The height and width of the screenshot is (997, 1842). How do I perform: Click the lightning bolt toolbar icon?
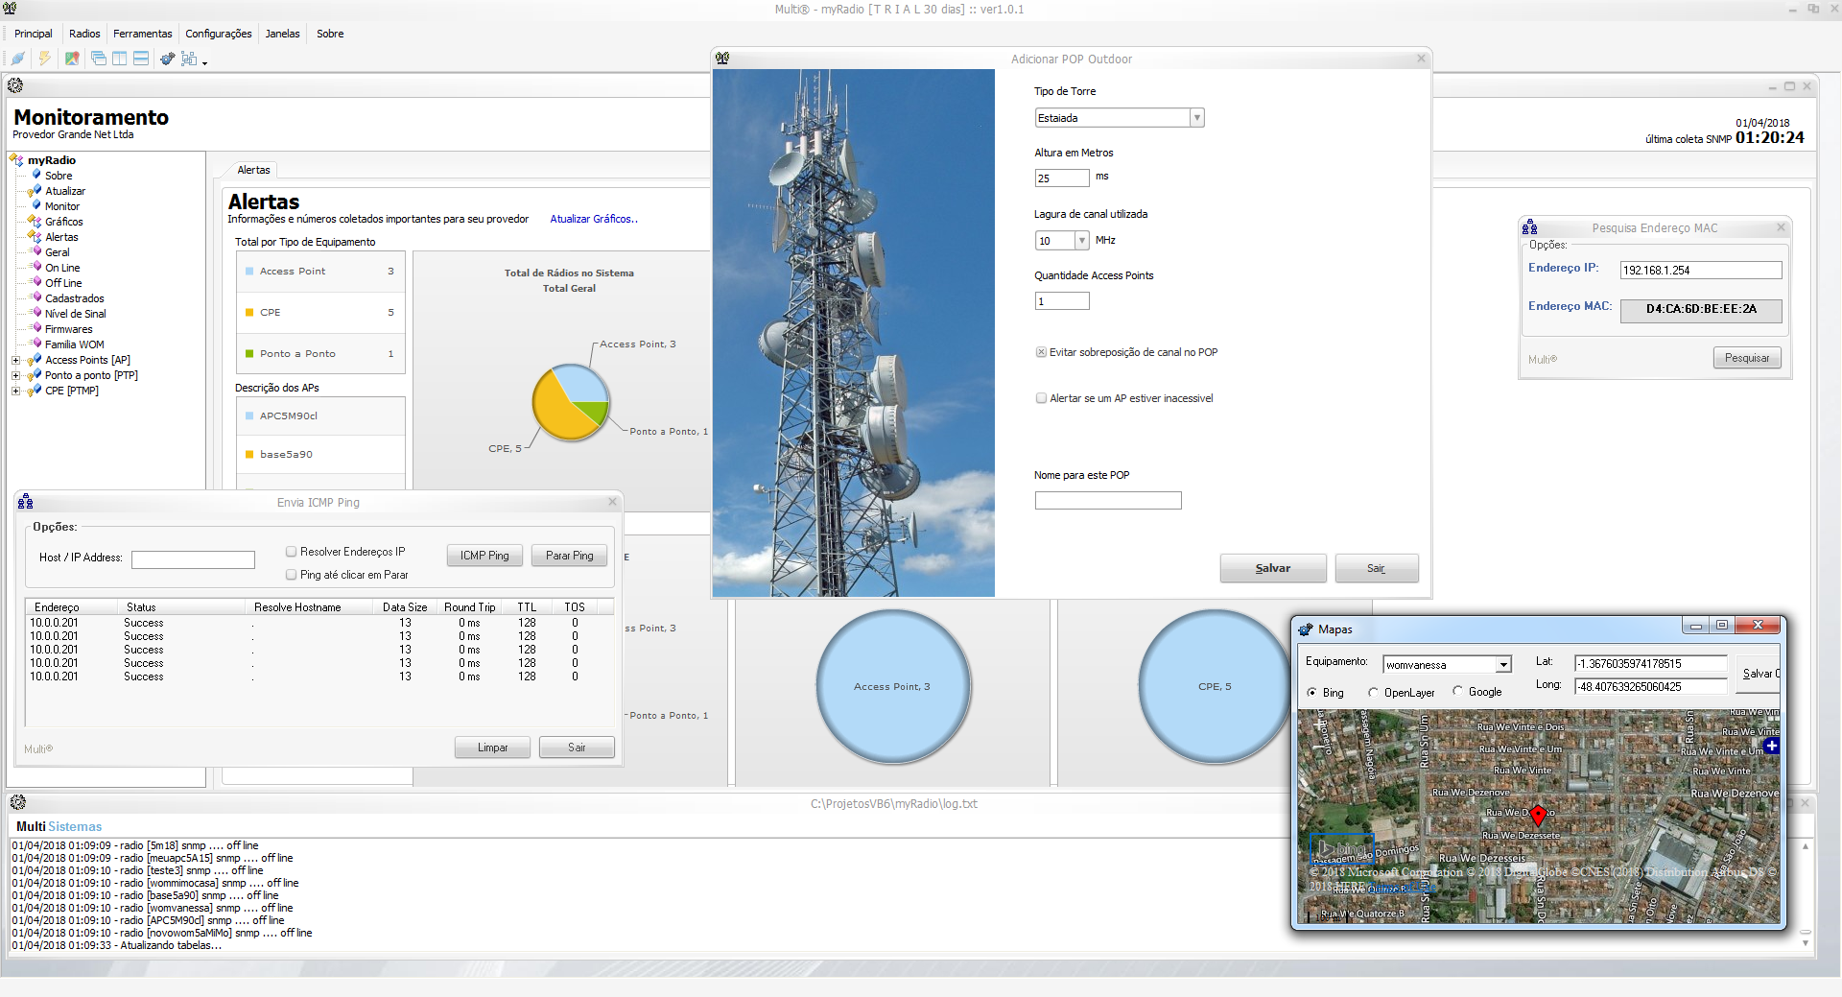tap(44, 59)
